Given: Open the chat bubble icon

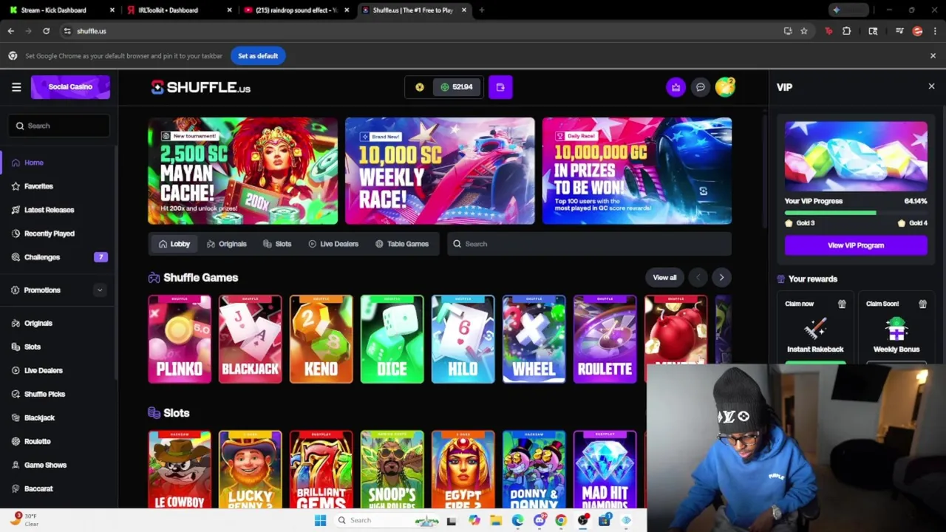Looking at the screenshot, I should 701,87.
